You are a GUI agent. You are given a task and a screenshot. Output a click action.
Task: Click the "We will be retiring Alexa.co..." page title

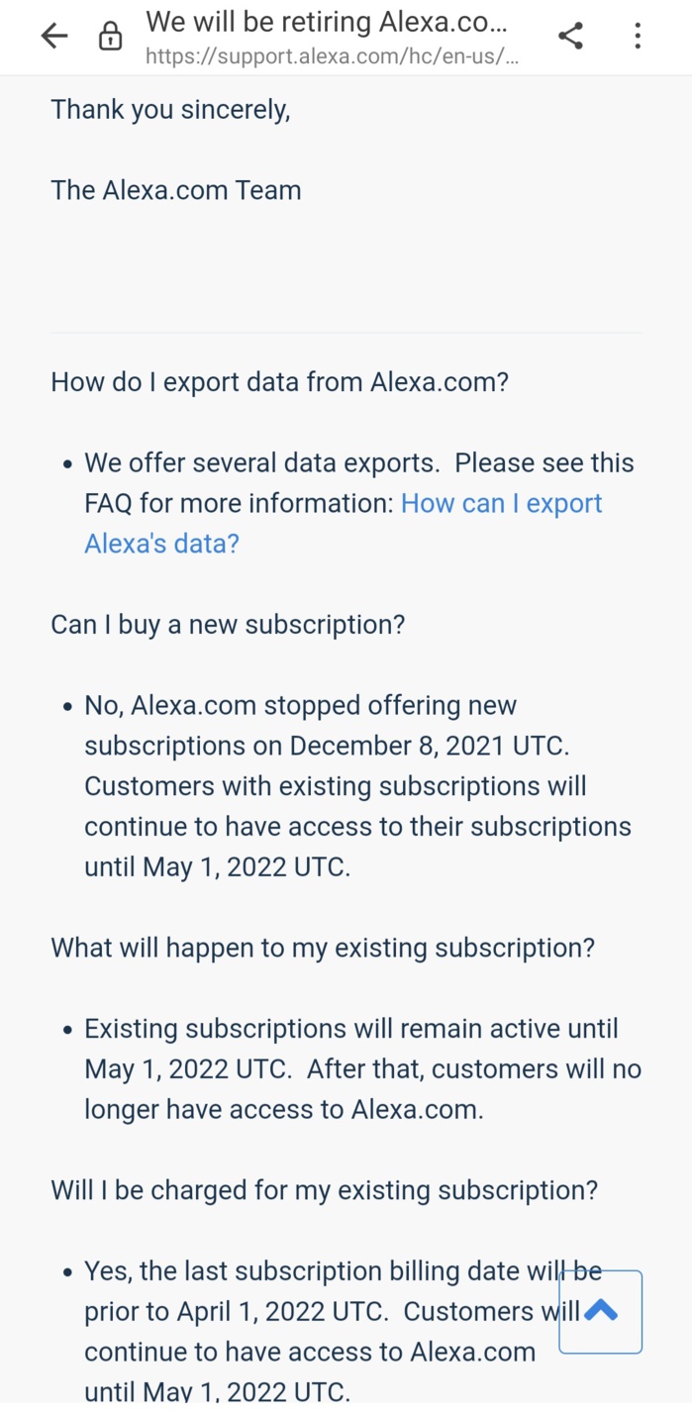click(327, 22)
